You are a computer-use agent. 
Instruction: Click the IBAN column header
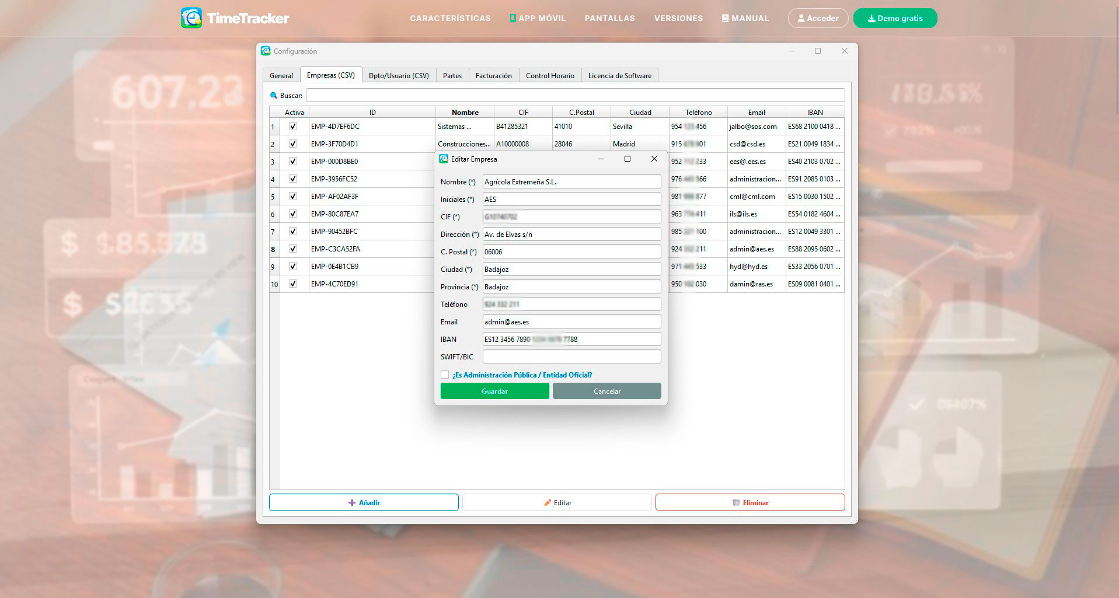point(815,112)
